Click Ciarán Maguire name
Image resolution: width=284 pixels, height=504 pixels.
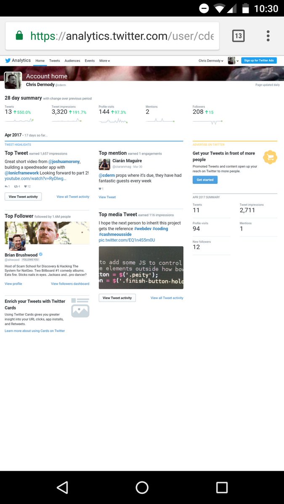pos(127,161)
